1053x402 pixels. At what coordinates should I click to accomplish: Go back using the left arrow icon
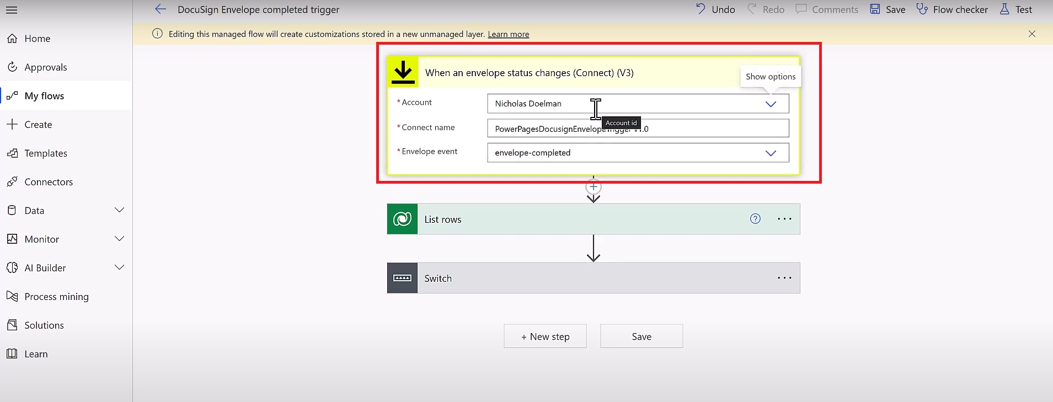(161, 9)
